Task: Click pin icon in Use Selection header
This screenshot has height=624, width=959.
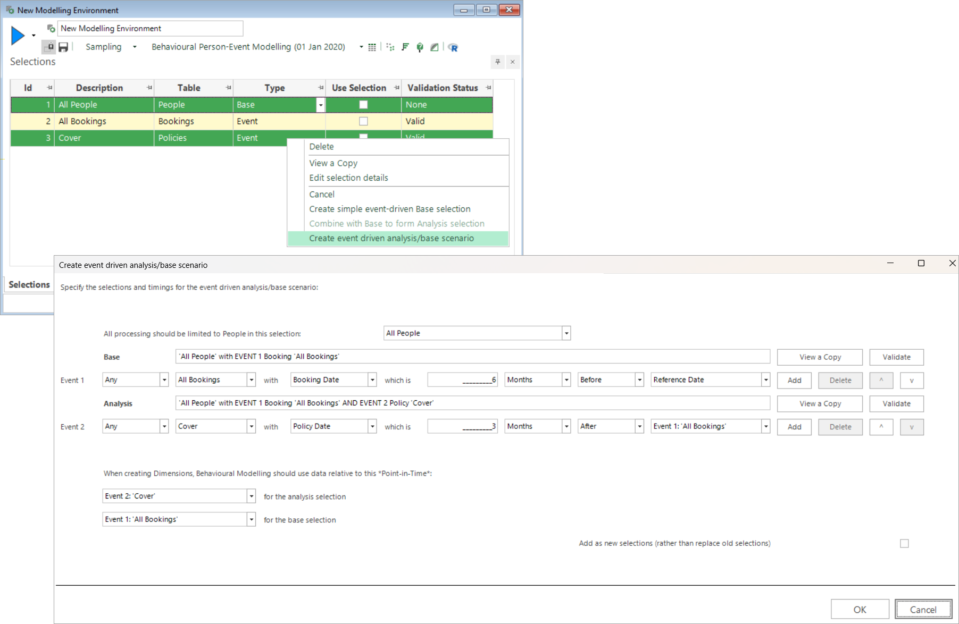Action: tap(397, 88)
